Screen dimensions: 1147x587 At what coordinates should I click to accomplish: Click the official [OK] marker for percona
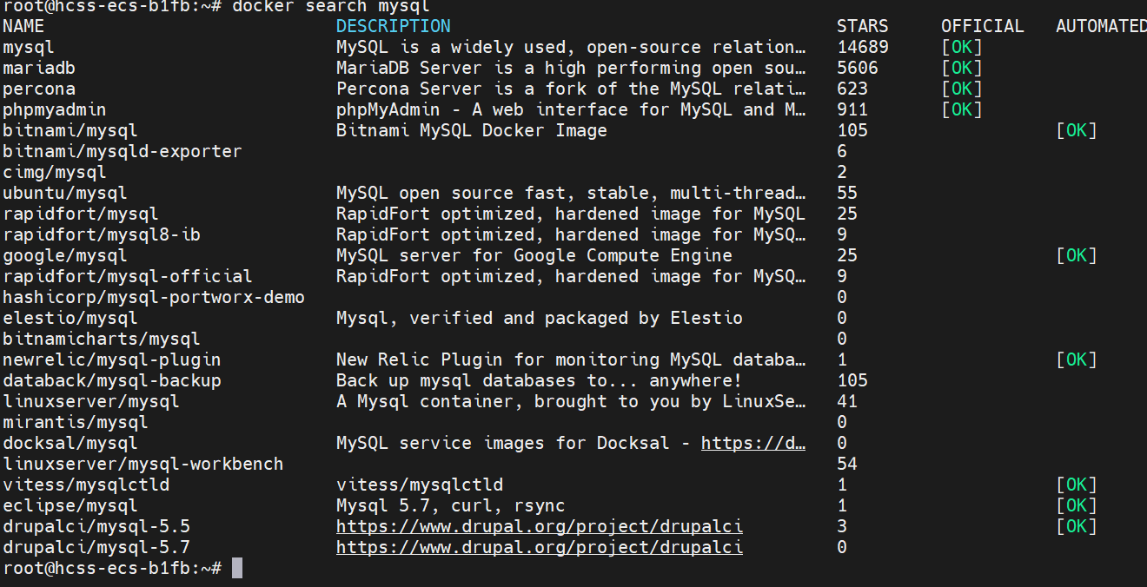[962, 89]
